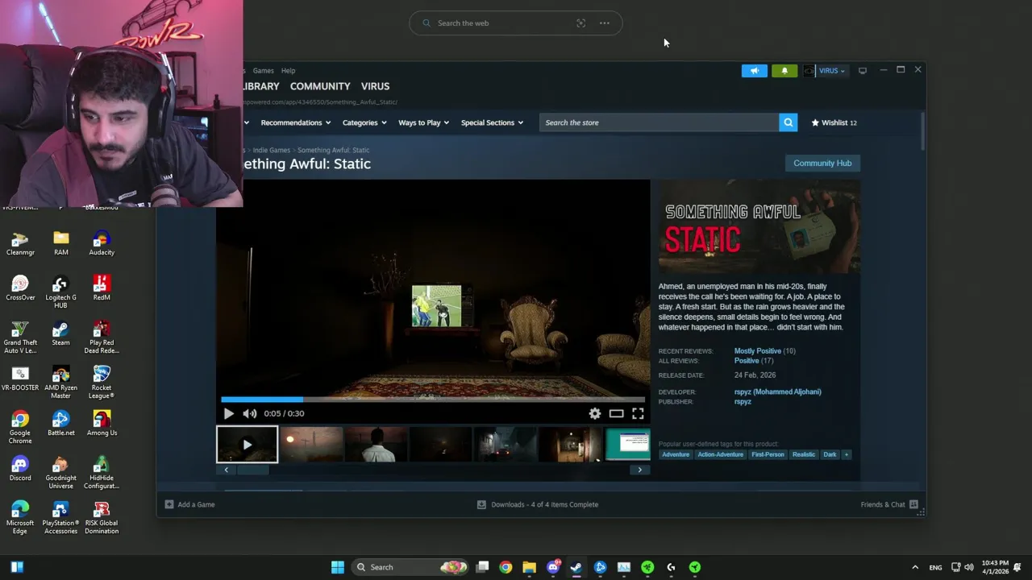1032x580 pixels.
Task: Mute the trailer volume speaker icon
Action: [x=250, y=413]
